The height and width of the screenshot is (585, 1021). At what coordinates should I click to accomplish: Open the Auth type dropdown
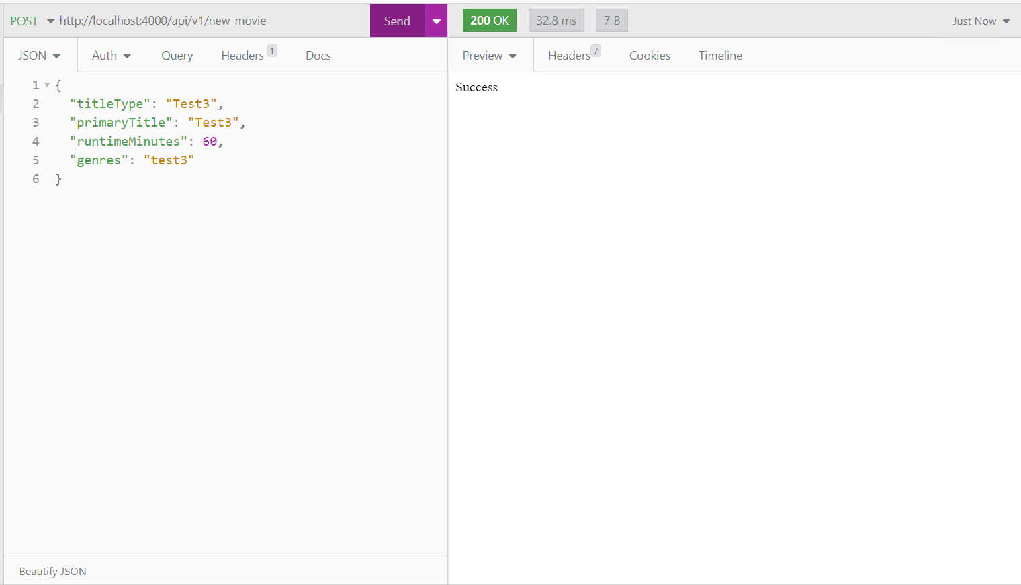click(x=111, y=55)
